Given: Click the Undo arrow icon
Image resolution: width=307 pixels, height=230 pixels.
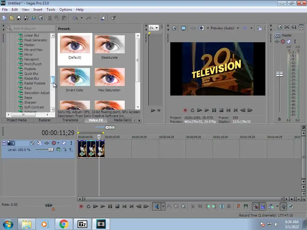Looking at the screenshot, I should click(75, 18).
